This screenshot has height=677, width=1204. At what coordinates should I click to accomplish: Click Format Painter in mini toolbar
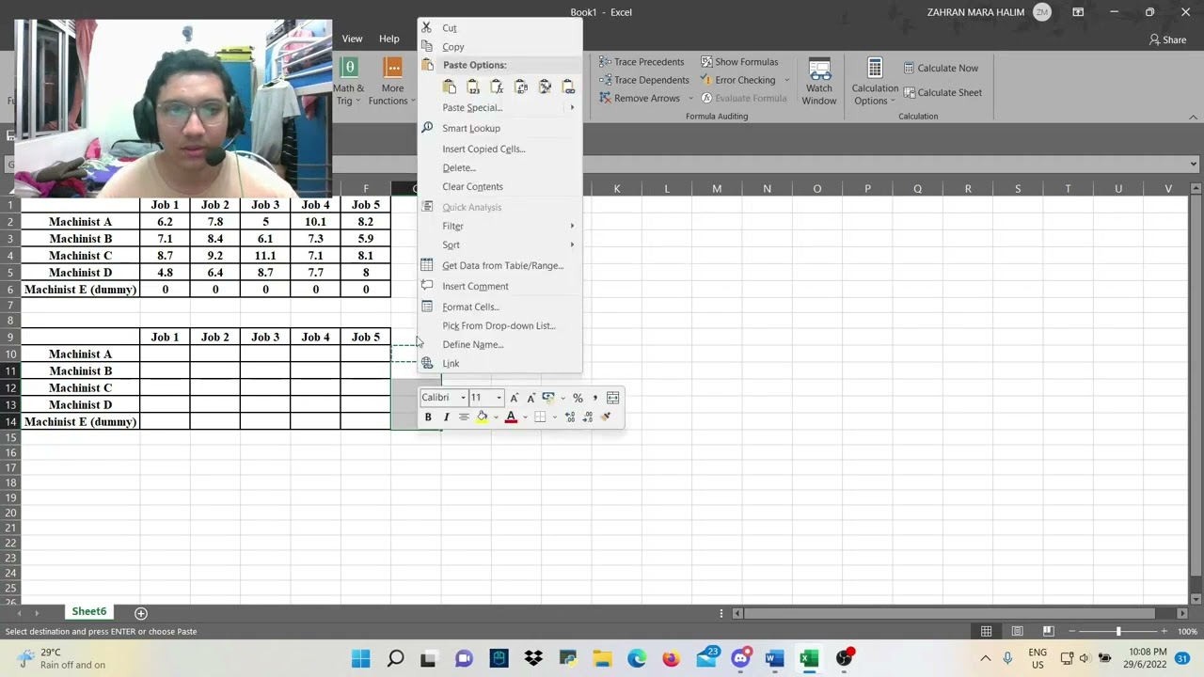[606, 417]
